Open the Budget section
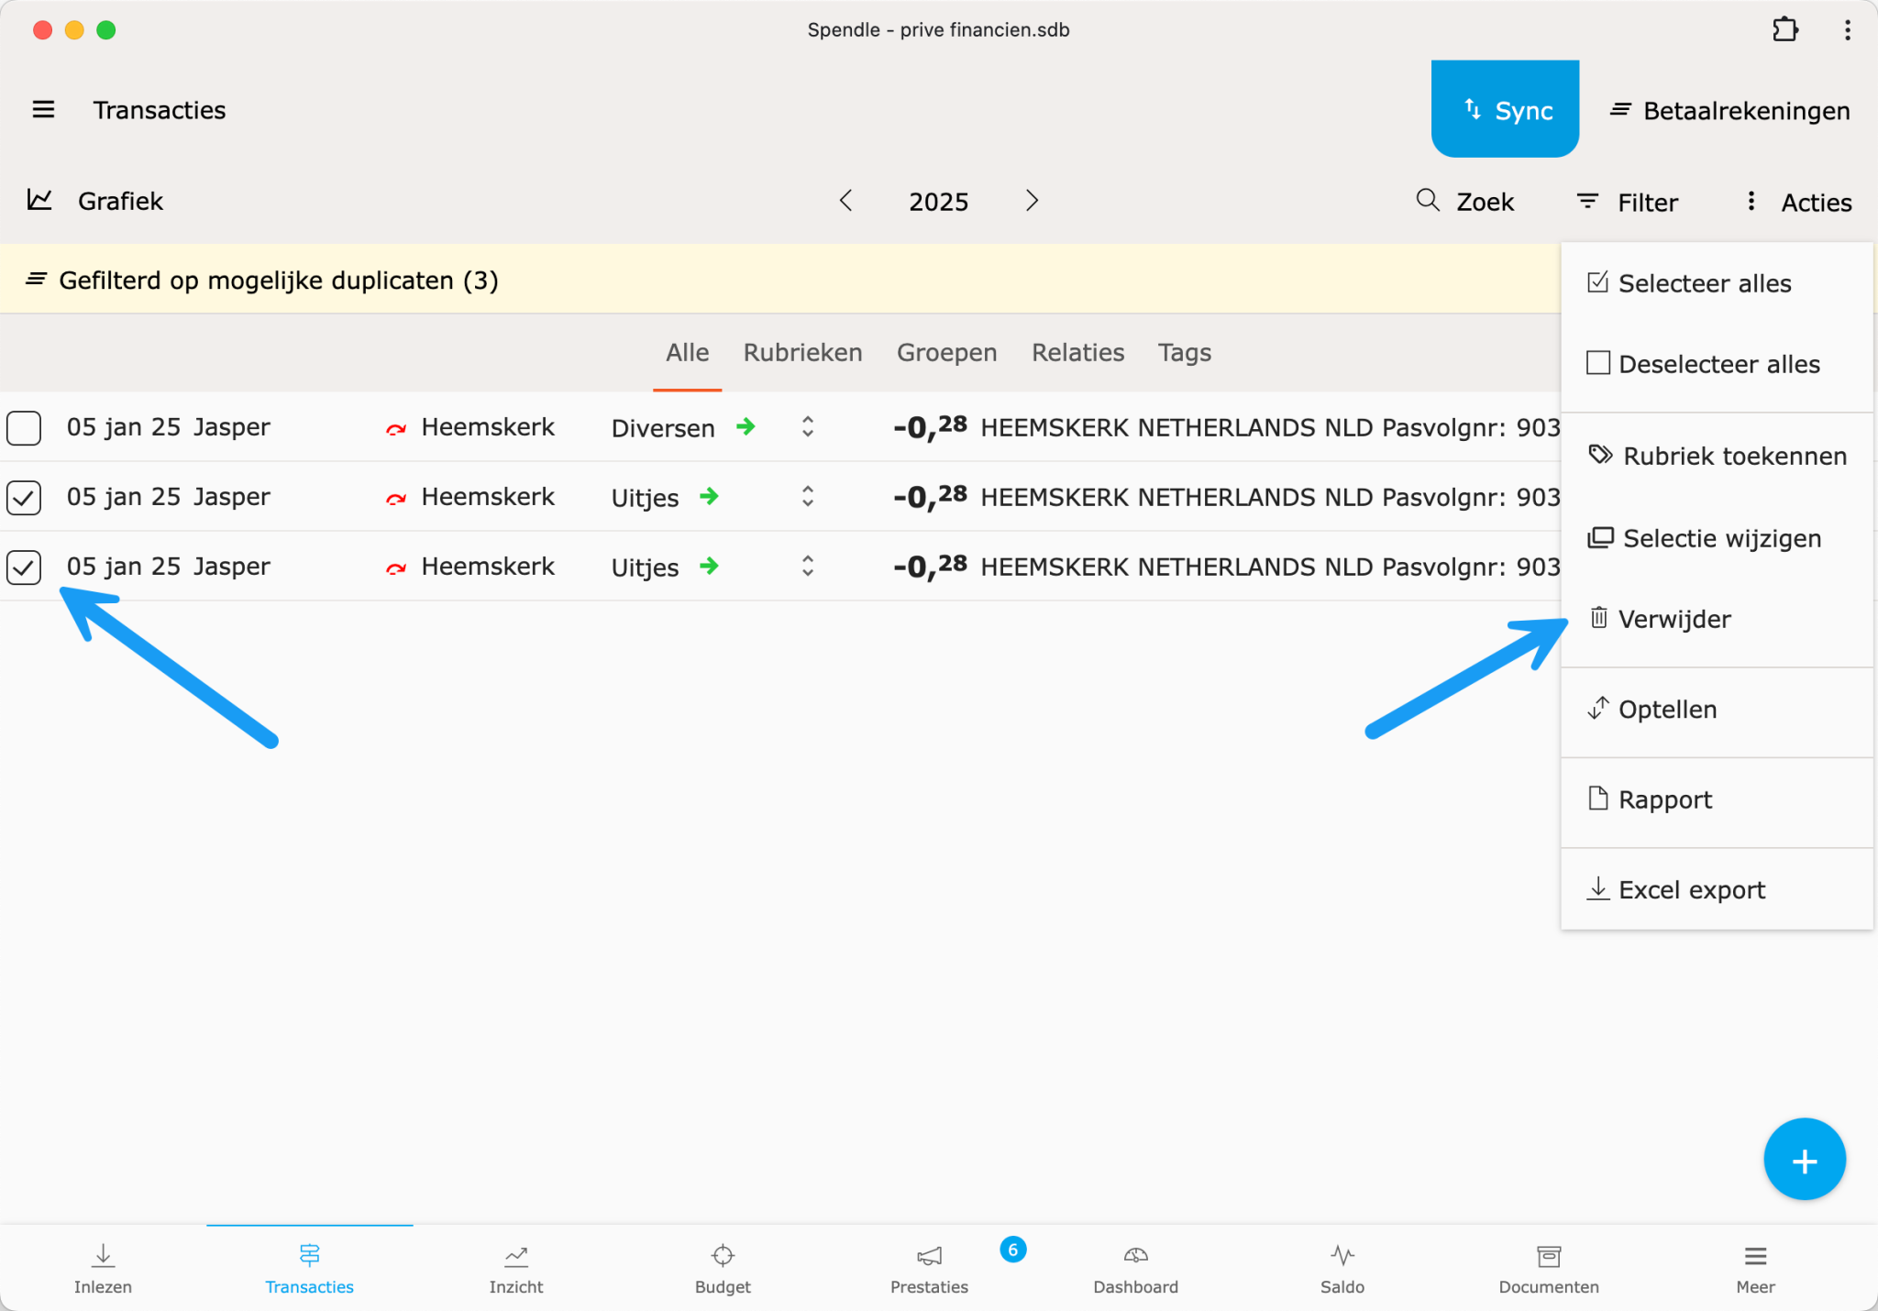 [723, 1269]
